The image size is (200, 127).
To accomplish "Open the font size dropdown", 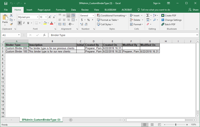I will tap(46, 17).
